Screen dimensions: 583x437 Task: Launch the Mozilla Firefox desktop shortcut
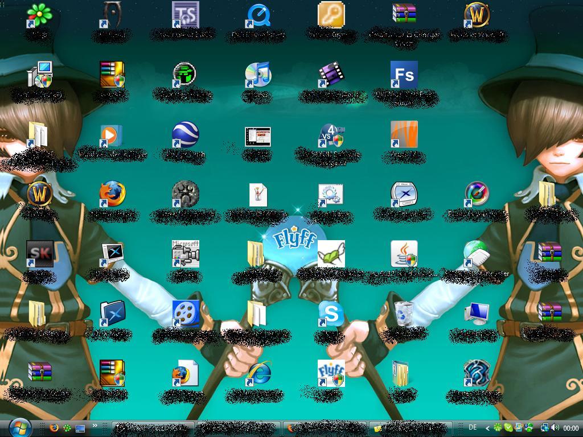112,193
